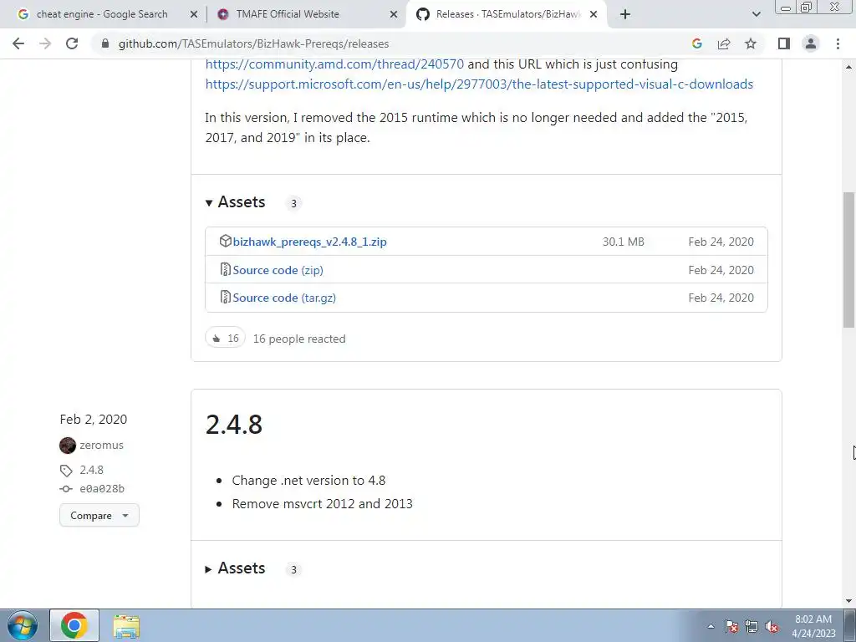The width and height of the screenshot is (856, 642).
Task: Open the community.amd.com thread link
Action: coord(334,64)
